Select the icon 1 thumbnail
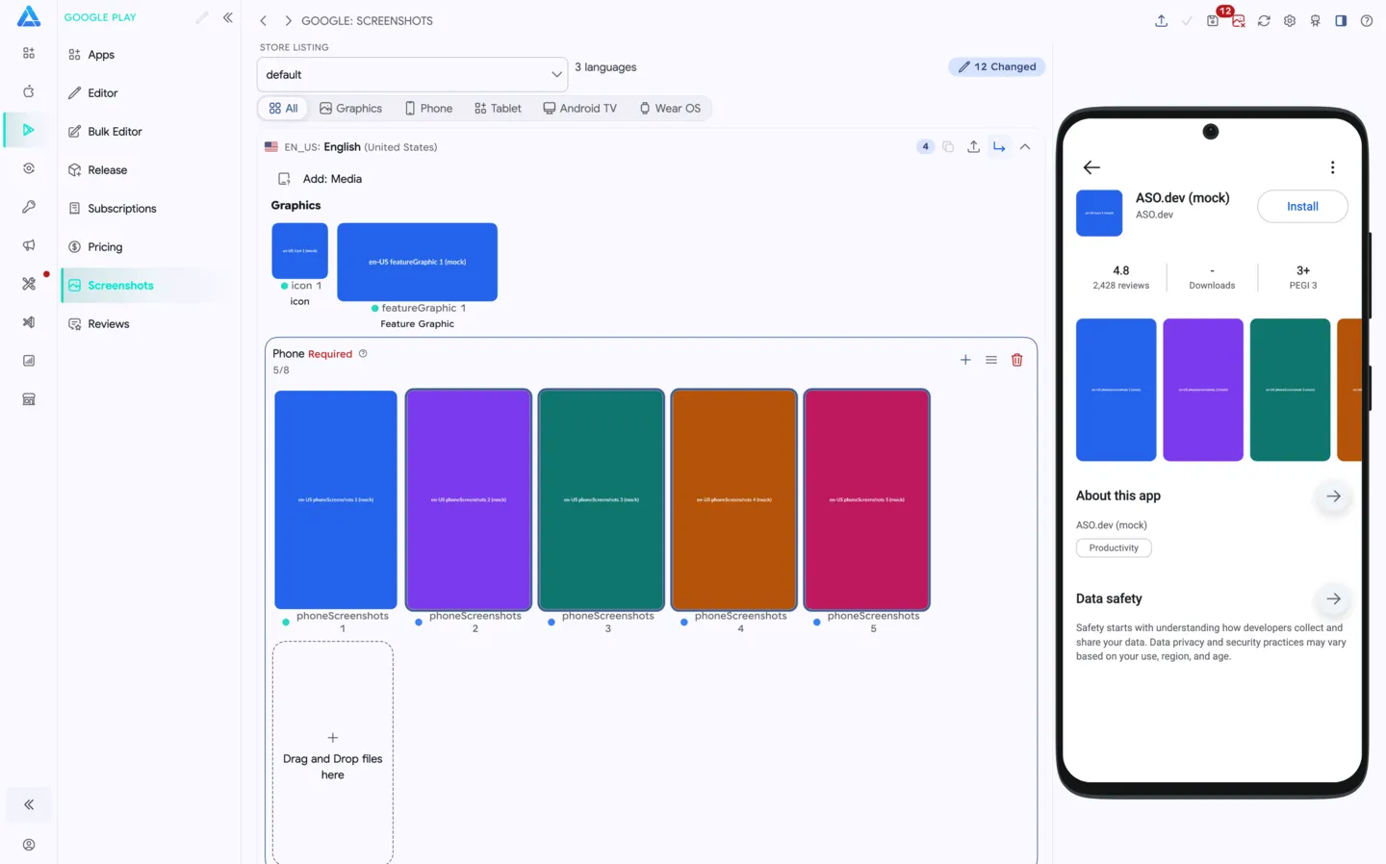 click(300, 250)
